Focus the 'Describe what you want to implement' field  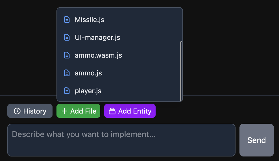click(121, 140)
